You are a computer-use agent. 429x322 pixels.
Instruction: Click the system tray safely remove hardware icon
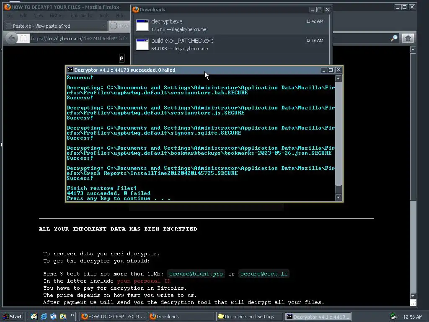[x=394, y=317]
